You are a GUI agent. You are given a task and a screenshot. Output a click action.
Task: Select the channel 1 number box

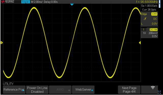(144, 30)
